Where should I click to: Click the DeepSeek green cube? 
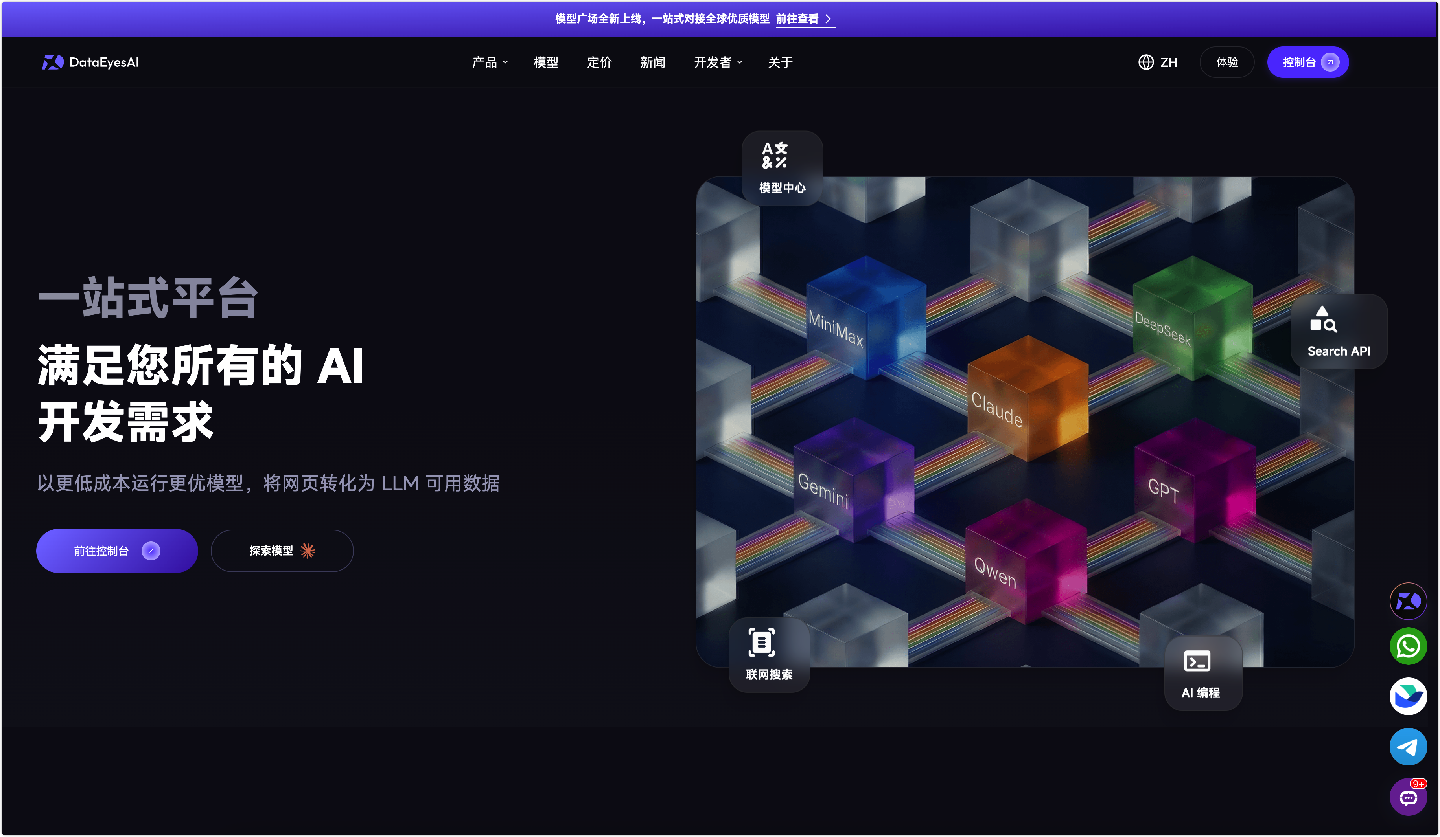point(1192,318)
